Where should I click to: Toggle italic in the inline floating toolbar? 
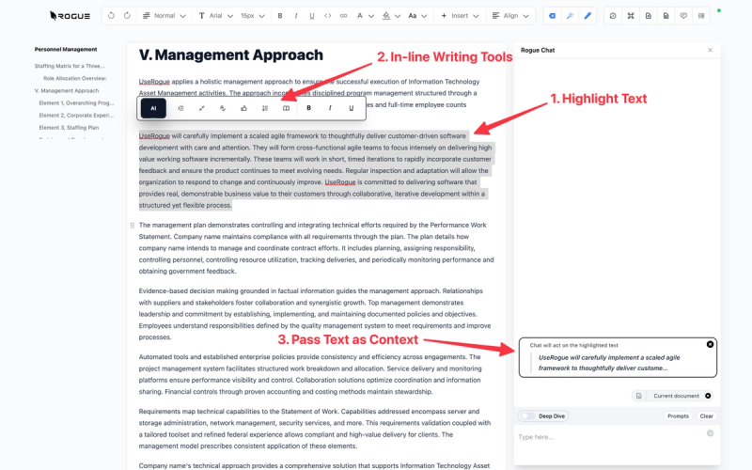click(330, 108)
